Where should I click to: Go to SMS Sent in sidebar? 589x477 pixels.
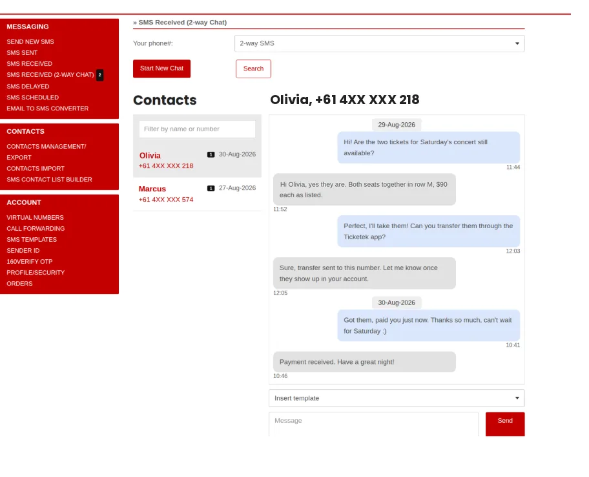click(x=22, y=52)
